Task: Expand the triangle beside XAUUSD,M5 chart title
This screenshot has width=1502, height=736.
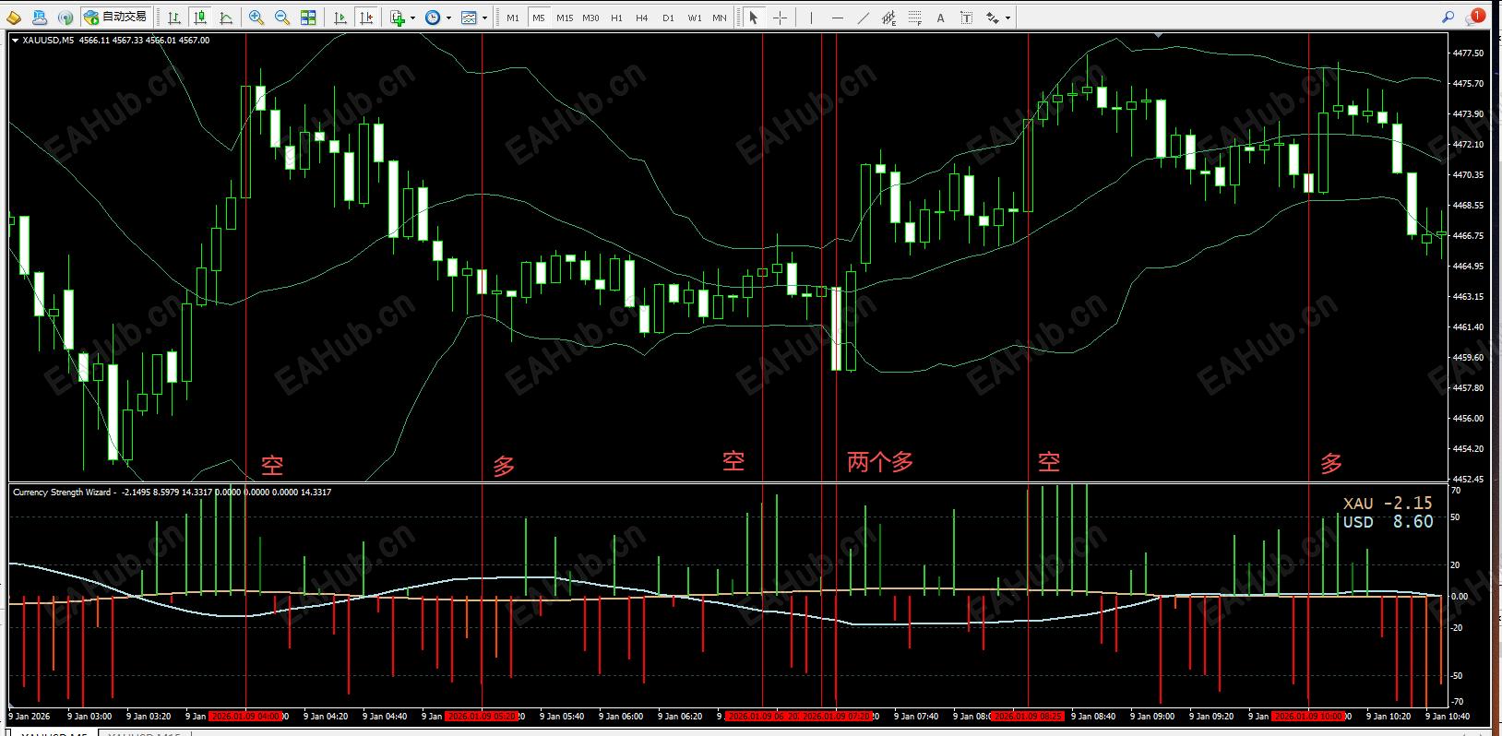Action: click(x=15, y=41)
